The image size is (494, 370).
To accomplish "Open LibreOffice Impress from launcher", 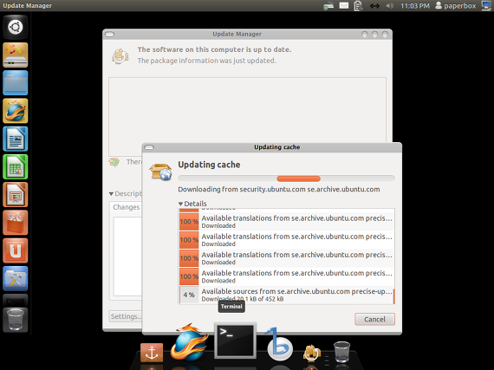I will (x=15, y=195).
